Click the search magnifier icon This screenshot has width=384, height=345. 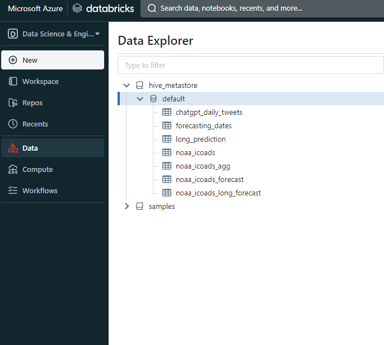152,8
